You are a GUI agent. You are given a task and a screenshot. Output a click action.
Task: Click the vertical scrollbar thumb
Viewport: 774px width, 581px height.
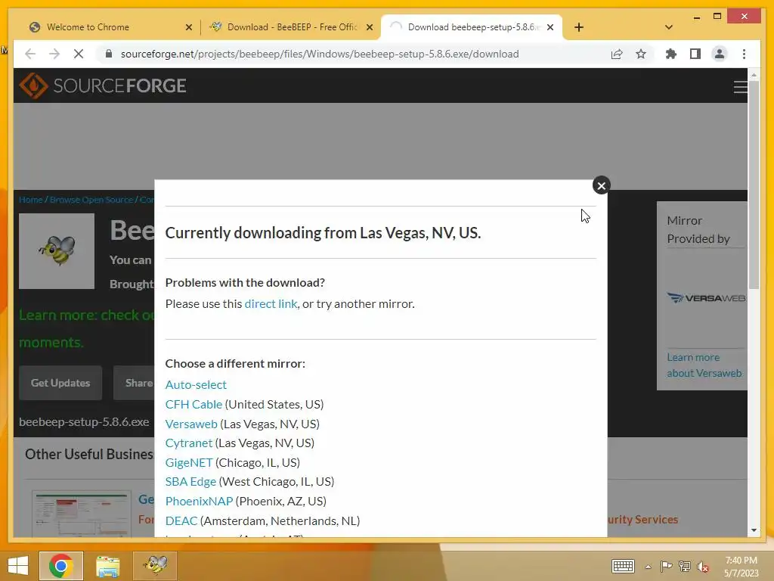pos(754,185)
